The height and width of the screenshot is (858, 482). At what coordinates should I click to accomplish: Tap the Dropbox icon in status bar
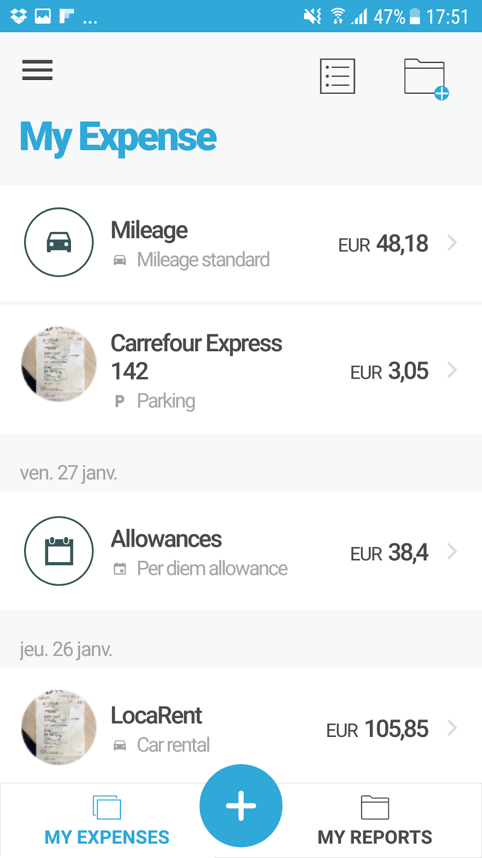pos(19,17)
